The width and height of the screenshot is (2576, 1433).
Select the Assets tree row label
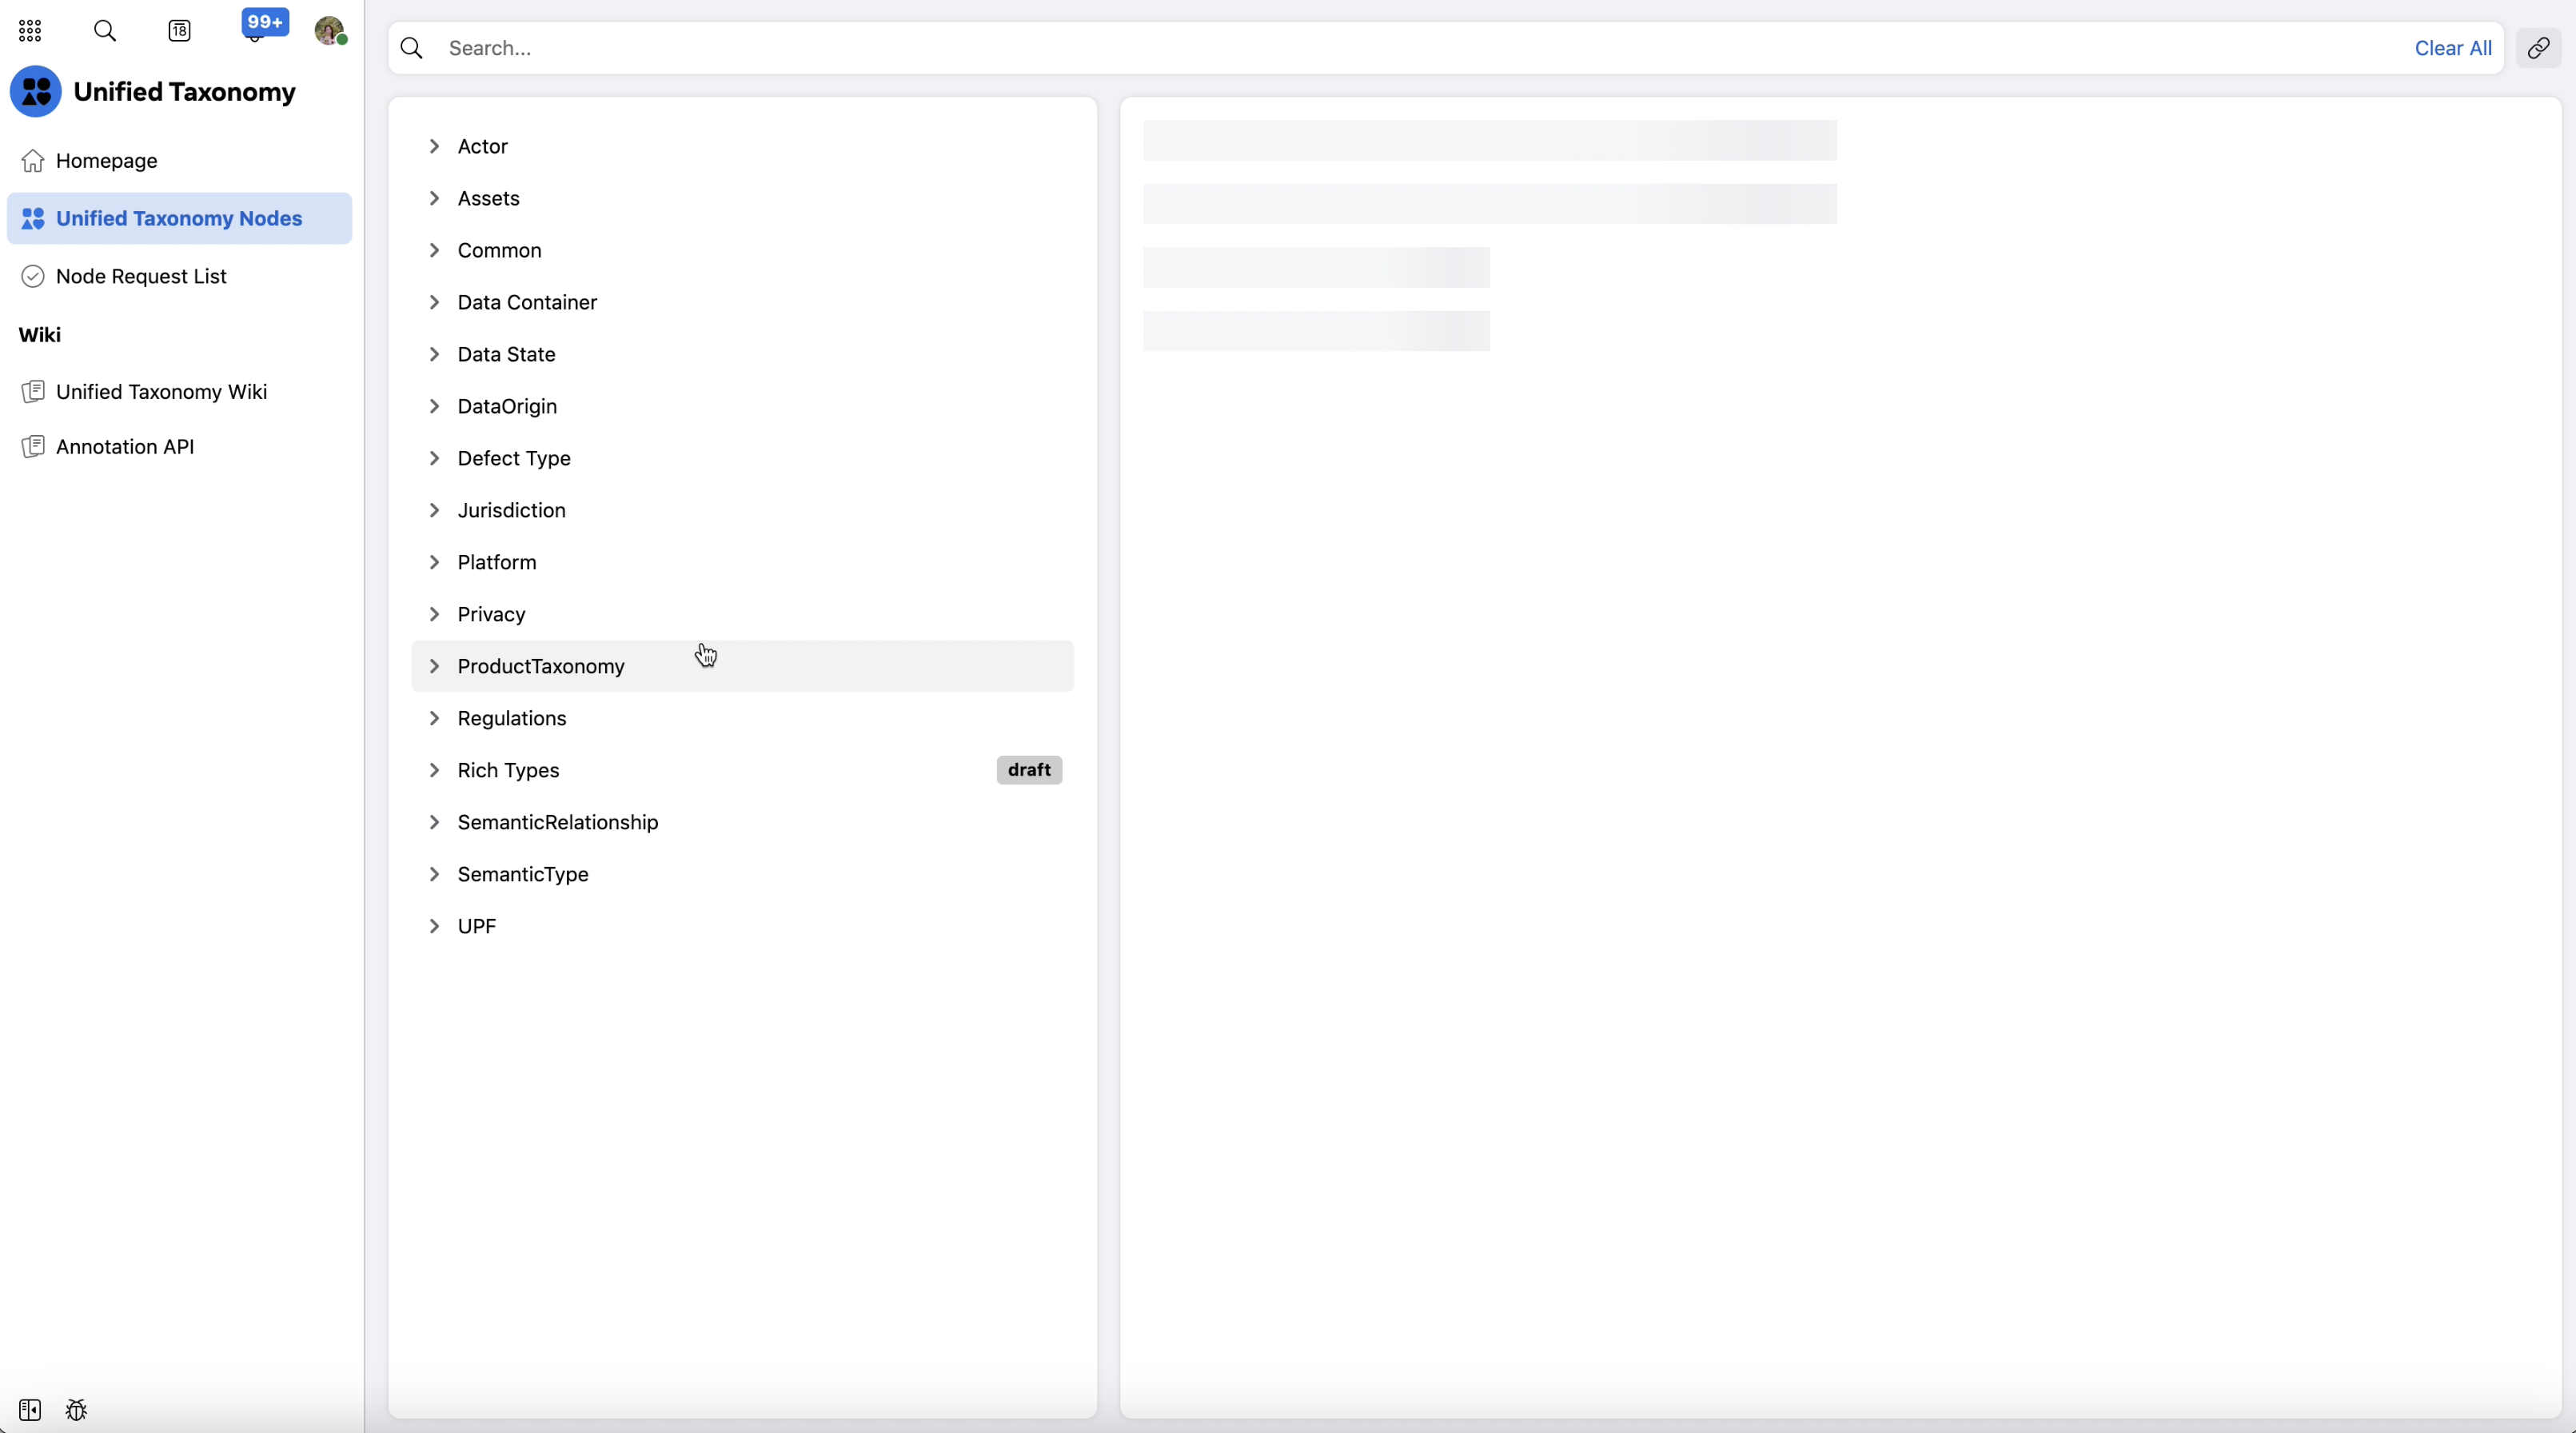[489, 198]
